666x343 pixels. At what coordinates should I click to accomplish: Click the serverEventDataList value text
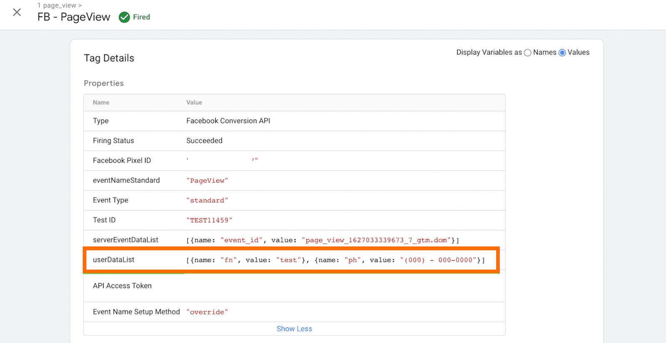tap(323, 240)
